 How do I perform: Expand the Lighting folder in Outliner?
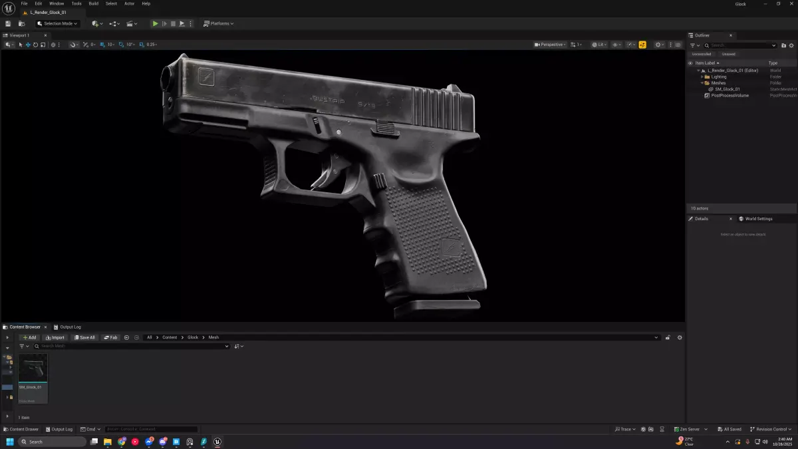[702, 76]
